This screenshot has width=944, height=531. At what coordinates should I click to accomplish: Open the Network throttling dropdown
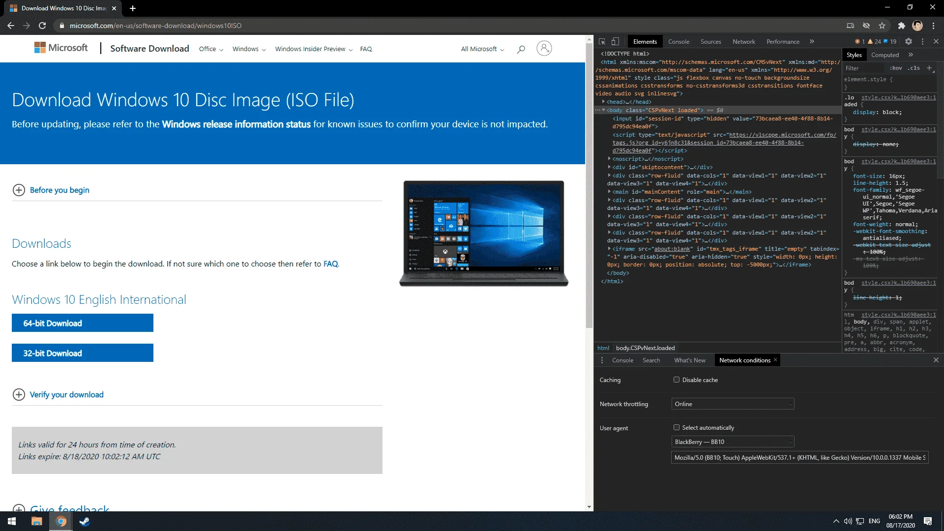(733, 404)
